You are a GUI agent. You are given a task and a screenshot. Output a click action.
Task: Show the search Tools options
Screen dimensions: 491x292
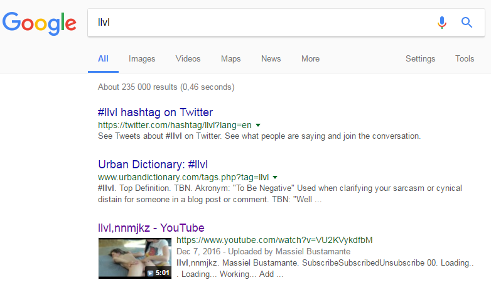pyautogui.click(x=465, y=58)
